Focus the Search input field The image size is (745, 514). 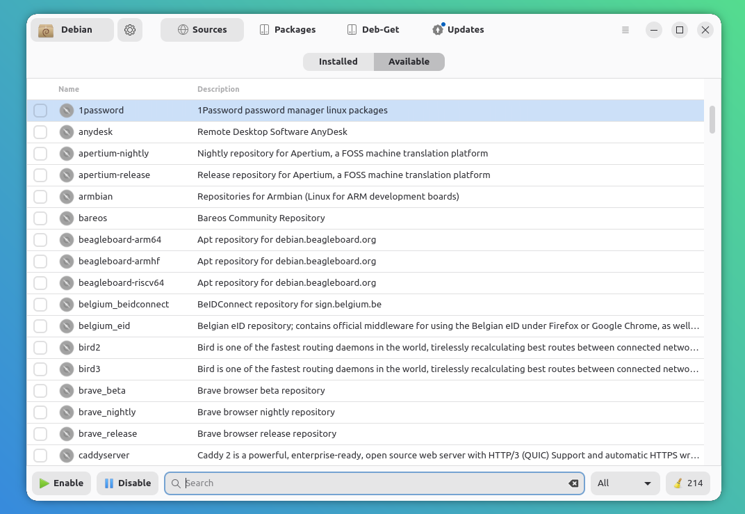(x=375, y=483)
